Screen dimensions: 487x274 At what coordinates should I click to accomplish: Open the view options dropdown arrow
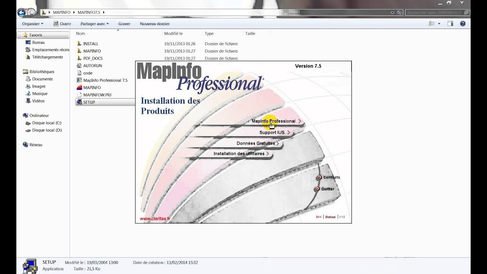point(439,24)
